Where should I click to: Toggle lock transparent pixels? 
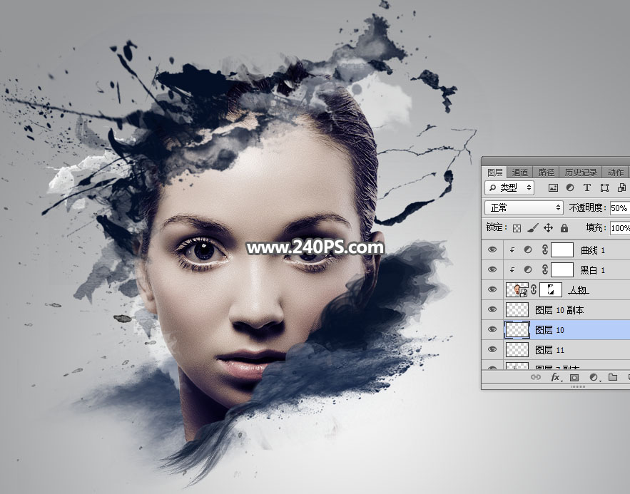pos(517,228)
